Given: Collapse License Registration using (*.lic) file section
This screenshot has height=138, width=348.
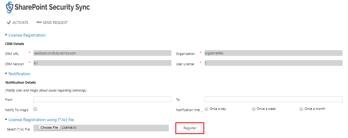Looking at the screenshot, I should point(5,119).
